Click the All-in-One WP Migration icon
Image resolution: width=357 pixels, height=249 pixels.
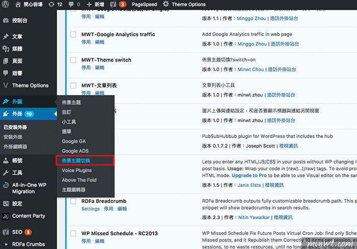click(6, 185)
